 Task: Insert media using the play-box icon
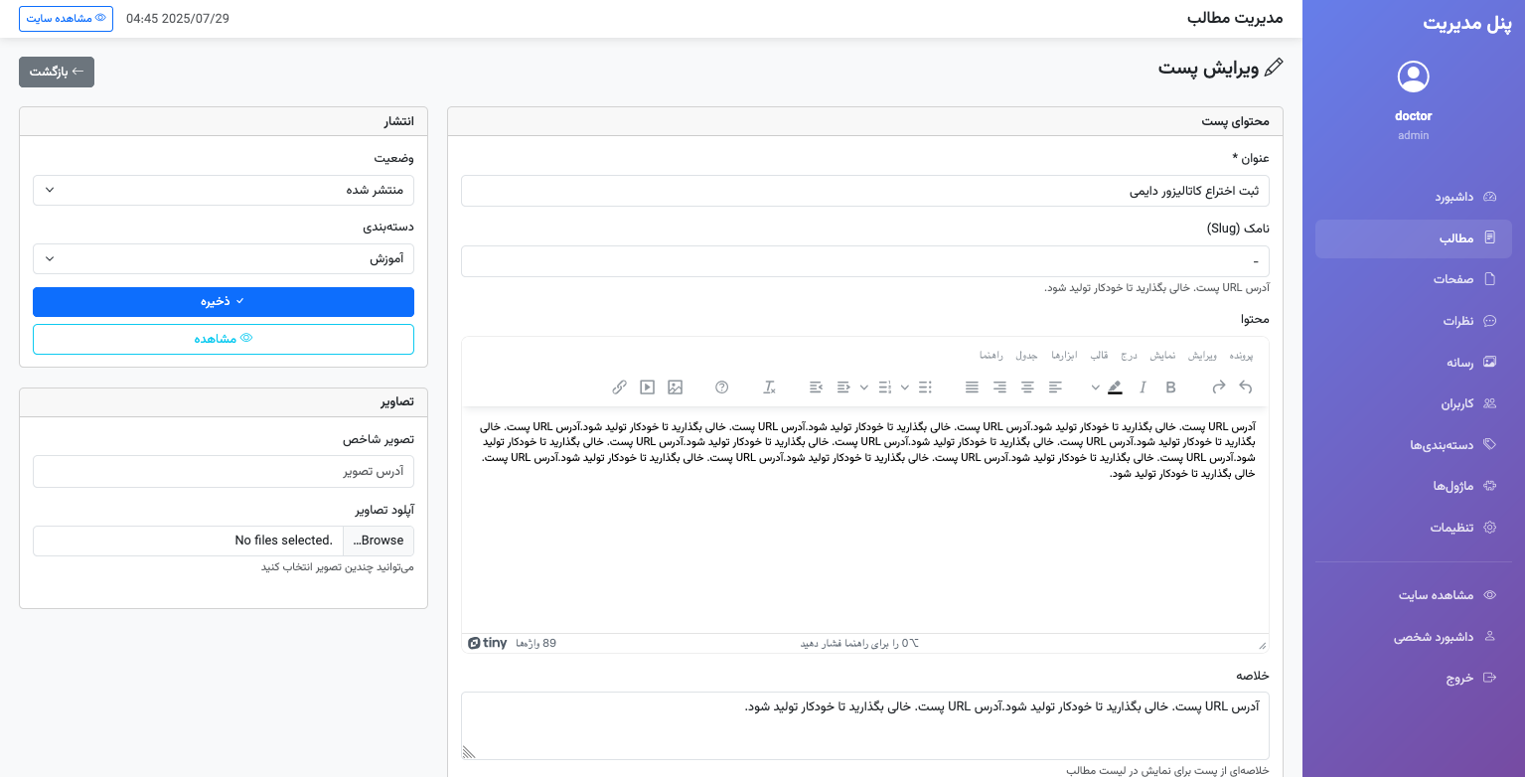click(648, 387)
